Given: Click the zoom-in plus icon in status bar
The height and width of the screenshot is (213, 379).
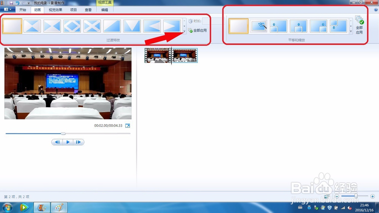Looking at the screenshot, I should click(x=373, y=196).
